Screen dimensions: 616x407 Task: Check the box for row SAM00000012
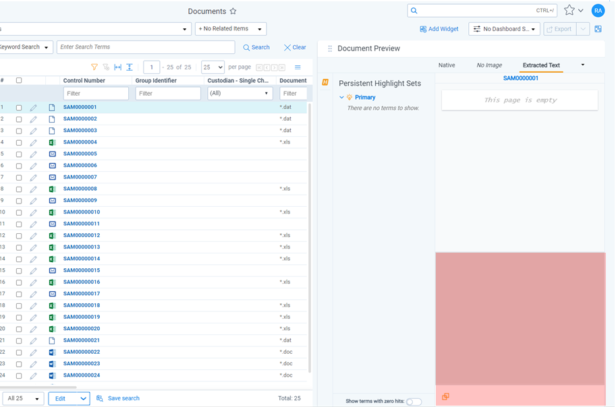click(19, 236)
